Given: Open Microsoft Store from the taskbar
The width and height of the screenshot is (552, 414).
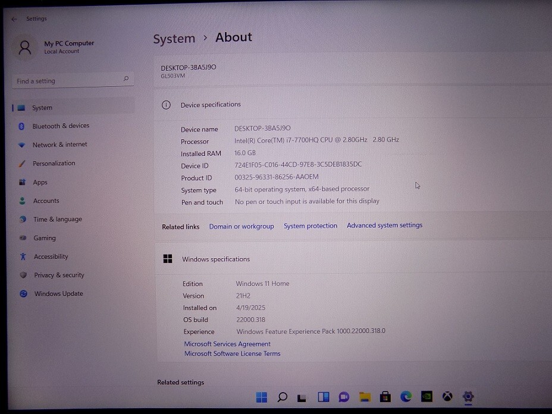Looking at the screenshot, I should (385, 397).
